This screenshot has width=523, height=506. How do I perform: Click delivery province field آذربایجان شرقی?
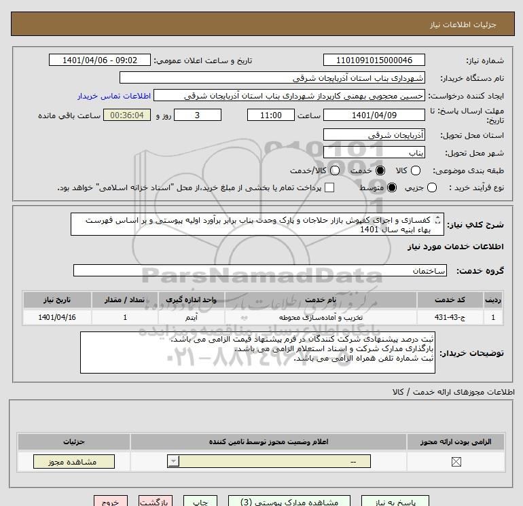point(374,134)
